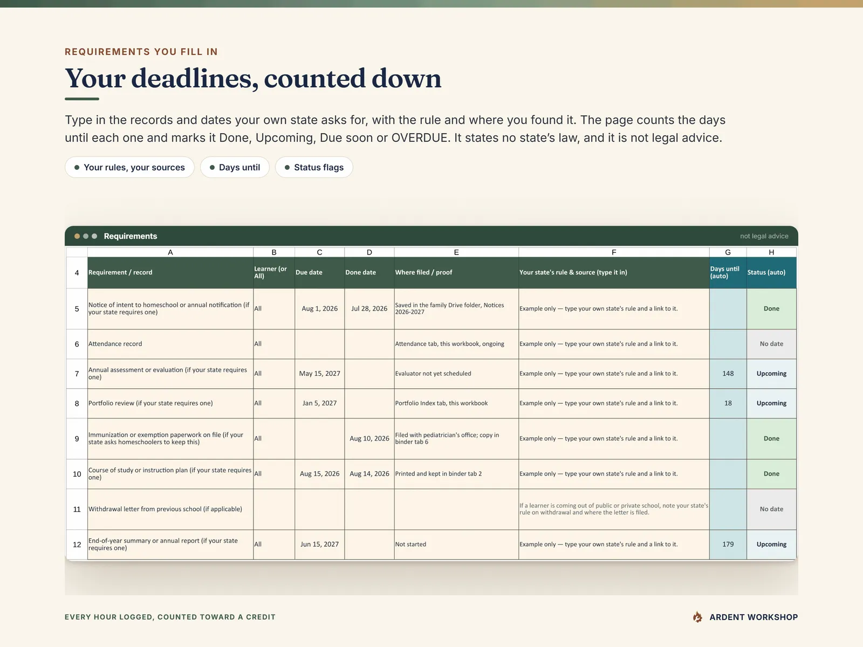Click 'Example only' rule cell in row 5

pos(614,309)
